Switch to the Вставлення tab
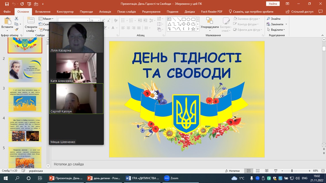The height and width of the screenshot is (183, 326). tap(43, 12)
